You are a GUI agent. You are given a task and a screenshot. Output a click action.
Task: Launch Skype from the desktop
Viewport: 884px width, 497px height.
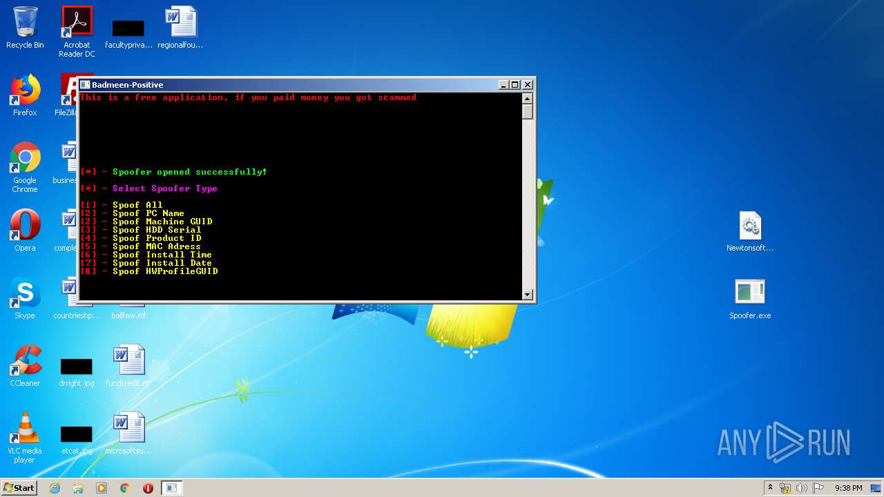coord(25,298)
